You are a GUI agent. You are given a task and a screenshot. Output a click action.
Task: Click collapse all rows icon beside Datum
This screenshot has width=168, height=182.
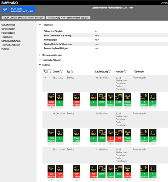[49, 72]
